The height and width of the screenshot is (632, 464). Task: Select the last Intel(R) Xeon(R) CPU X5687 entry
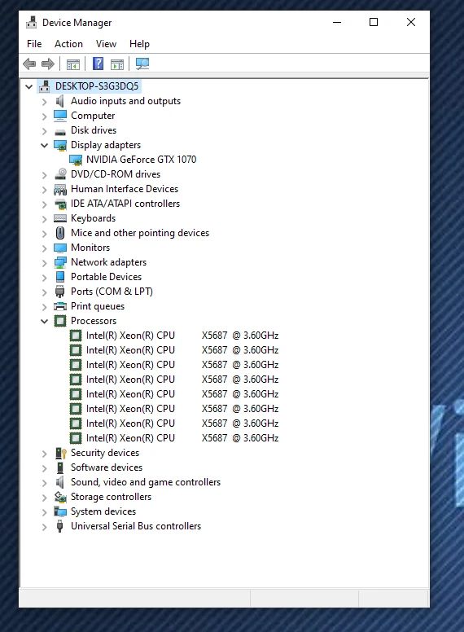coord(182,438)
